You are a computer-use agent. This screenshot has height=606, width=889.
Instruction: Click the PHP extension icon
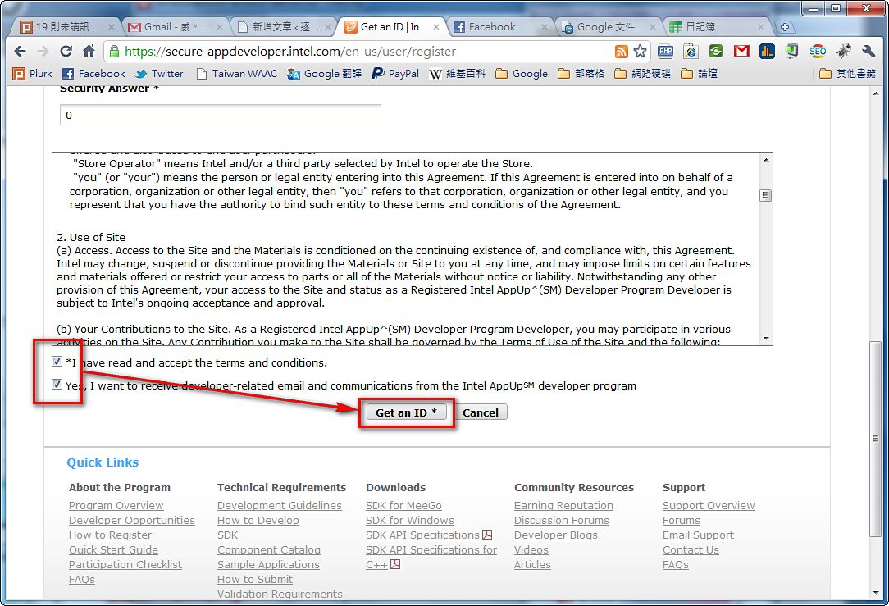pyautogui.click(x=666, y=52)
